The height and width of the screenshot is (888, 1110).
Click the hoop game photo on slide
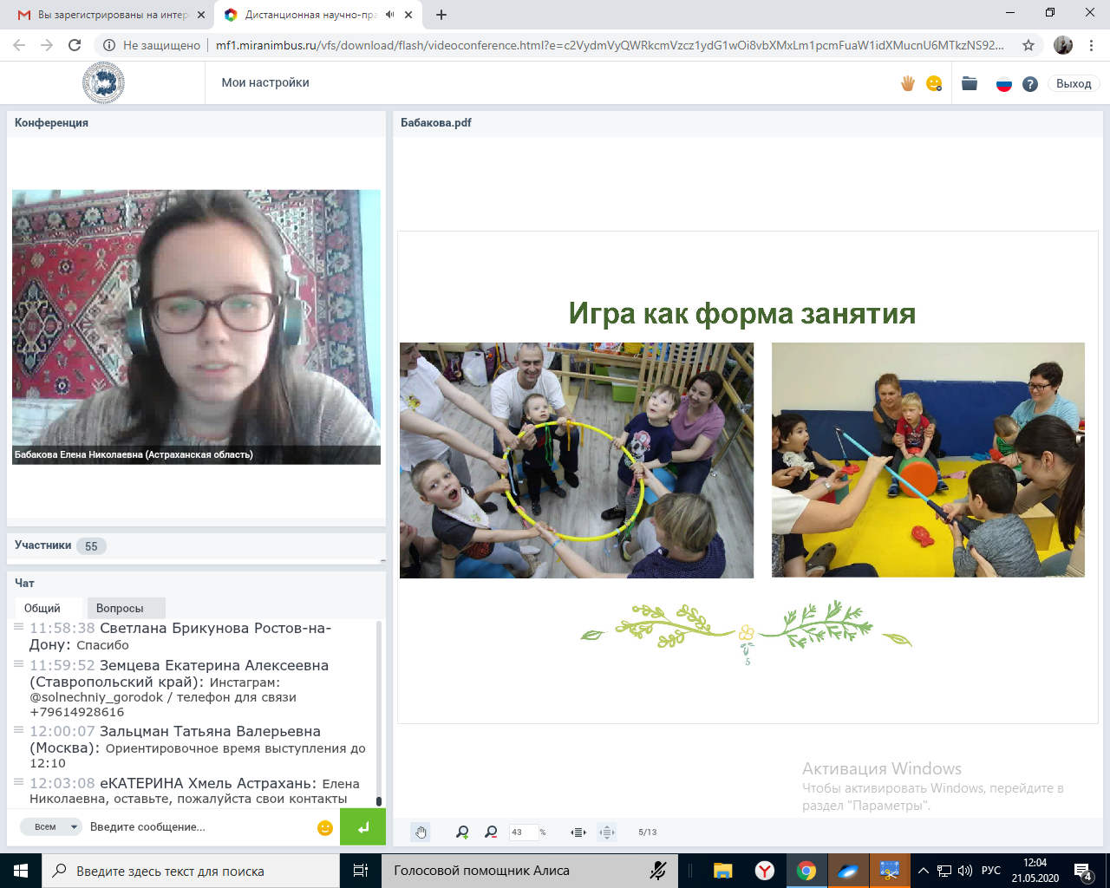tap(577, 460)
